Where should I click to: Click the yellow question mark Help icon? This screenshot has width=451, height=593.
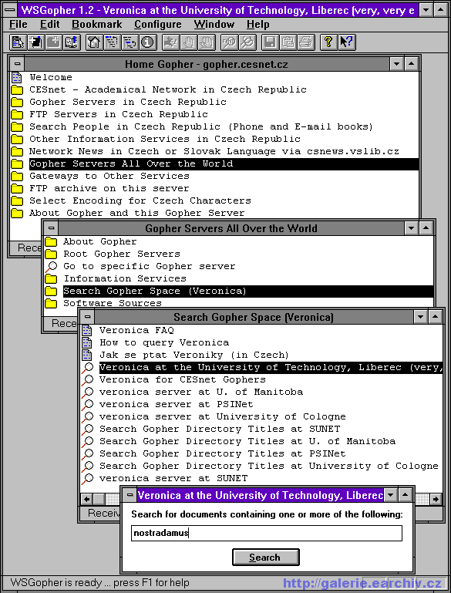click(x=328, y=42)
